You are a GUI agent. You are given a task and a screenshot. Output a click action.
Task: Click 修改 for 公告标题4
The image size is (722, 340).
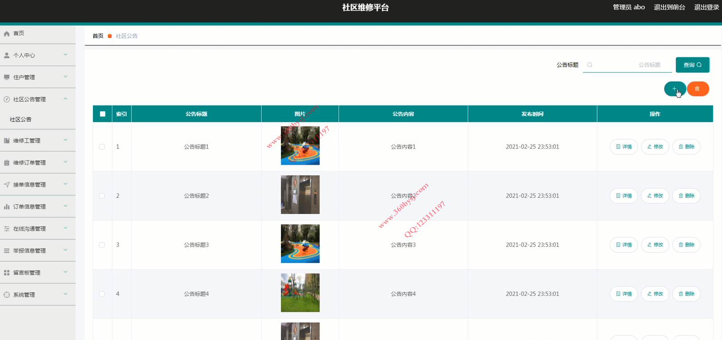click(x=655, y=294)
